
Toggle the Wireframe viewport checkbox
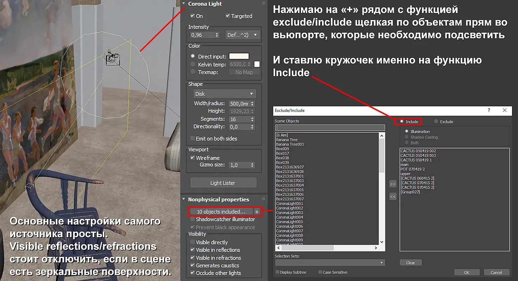192,158
